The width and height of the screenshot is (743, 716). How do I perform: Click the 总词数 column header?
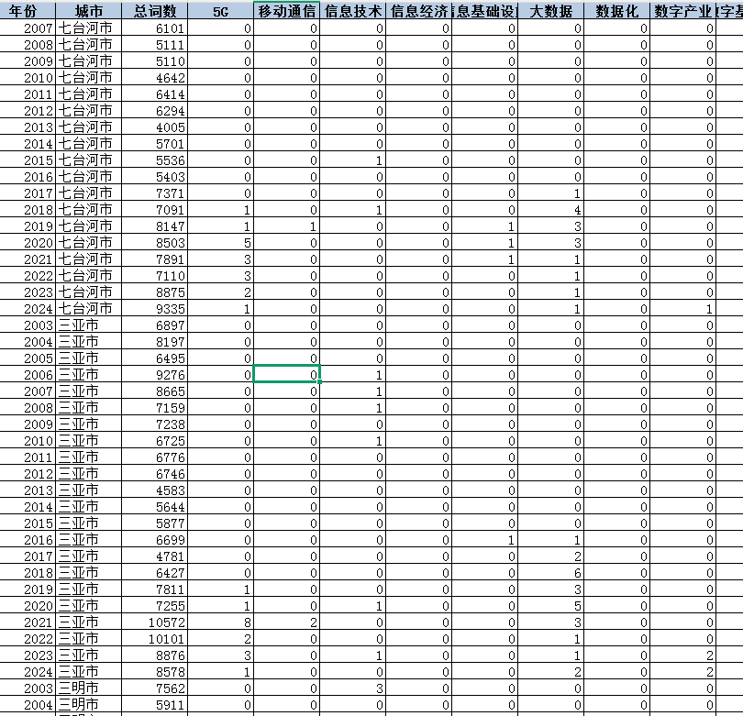[155, 11]
